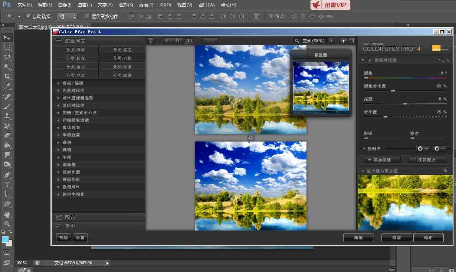The width and height of the screenshot is (456, 272).
Task: Click the background color lightbulb icon
Action: pyautogui.click(x=344, y=41)
